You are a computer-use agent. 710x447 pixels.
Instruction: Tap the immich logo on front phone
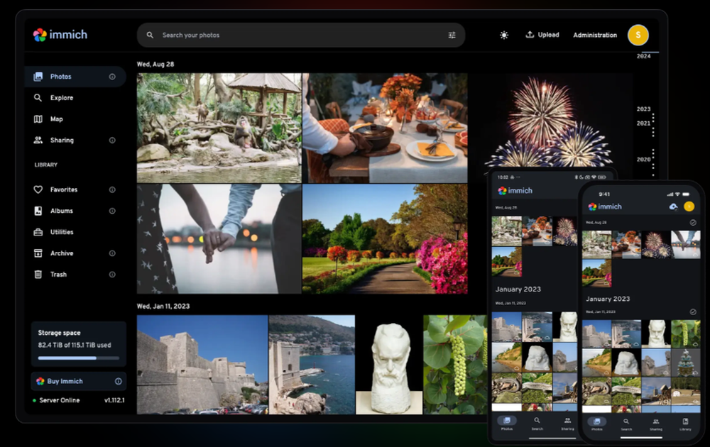click(x=605, y=206)
